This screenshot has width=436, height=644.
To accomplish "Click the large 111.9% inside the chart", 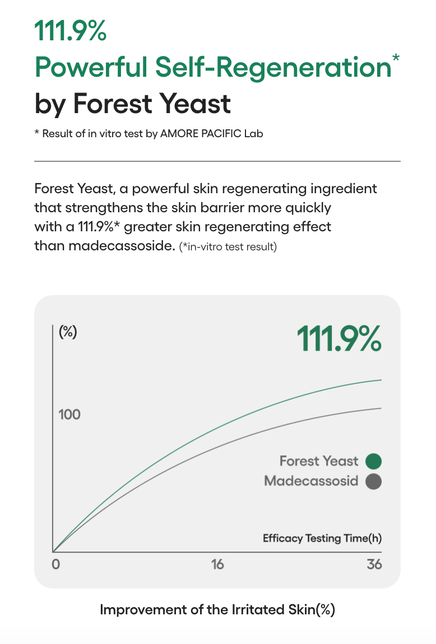I will (338, 338).
